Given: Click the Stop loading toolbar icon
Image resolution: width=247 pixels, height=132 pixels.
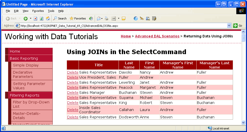Looking at the screenshot, I should pos(36,18).
